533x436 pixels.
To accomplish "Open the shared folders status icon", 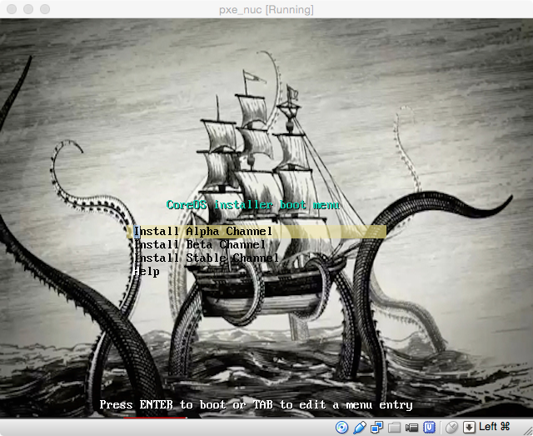I will tap(394, 427).
